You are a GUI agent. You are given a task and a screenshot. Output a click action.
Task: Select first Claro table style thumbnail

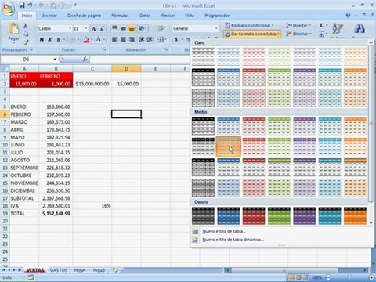coord(203,56)
